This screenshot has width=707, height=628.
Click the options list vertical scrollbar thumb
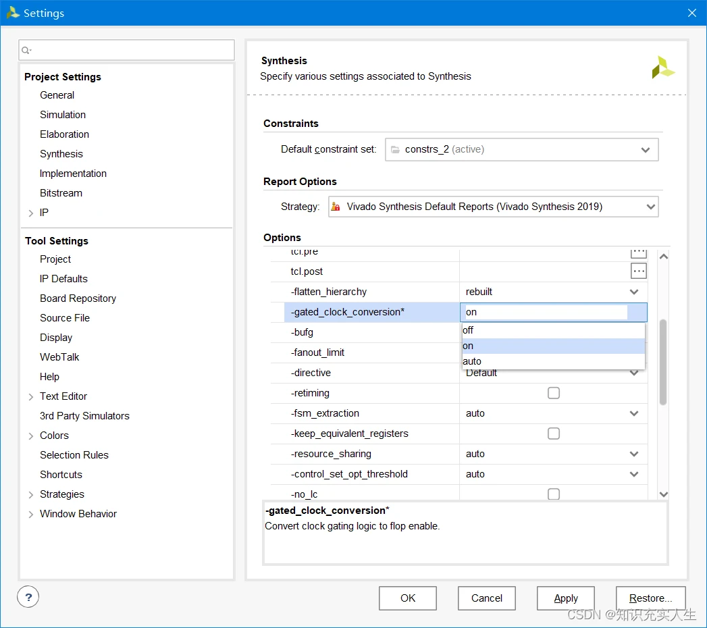point(663,363)
